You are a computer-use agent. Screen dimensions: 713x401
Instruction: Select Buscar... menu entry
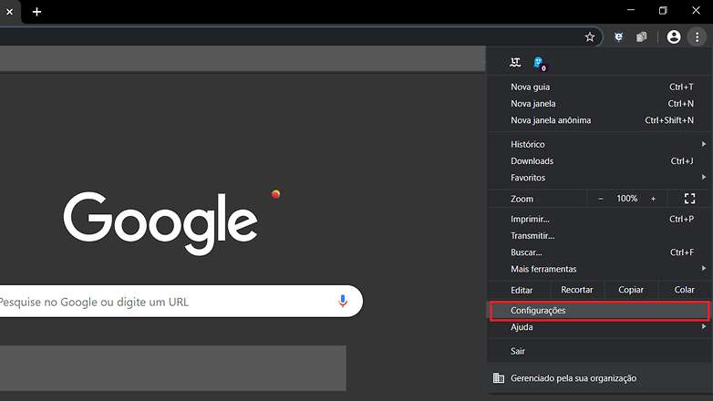click(x=599, y=252)
